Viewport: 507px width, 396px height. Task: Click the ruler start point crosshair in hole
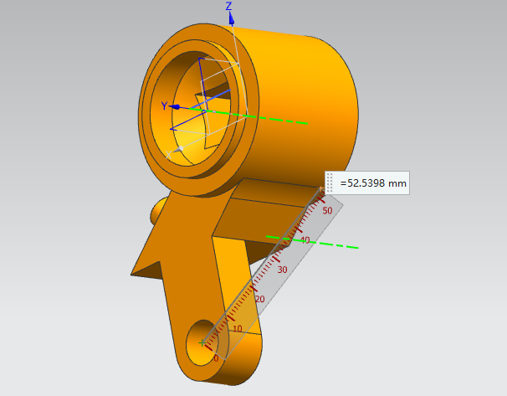click(x=202, y=343)
